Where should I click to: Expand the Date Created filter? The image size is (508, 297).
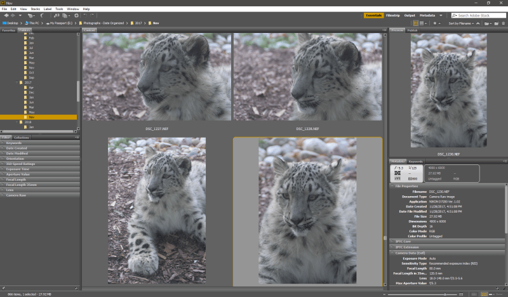click(x=40, y=148)
